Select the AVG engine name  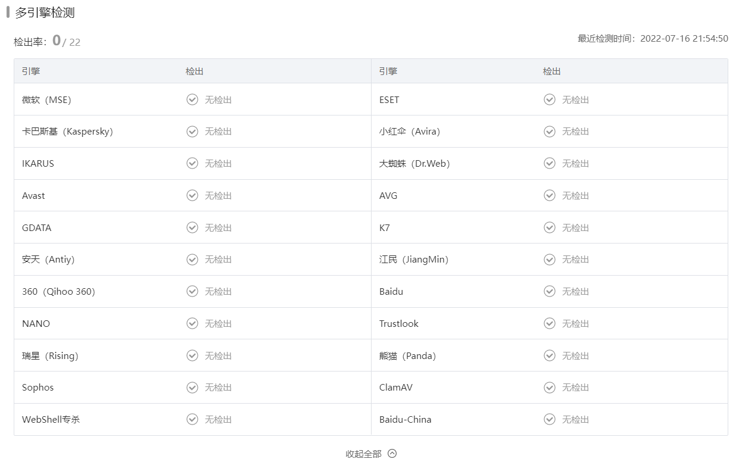[x=388, y=195]
